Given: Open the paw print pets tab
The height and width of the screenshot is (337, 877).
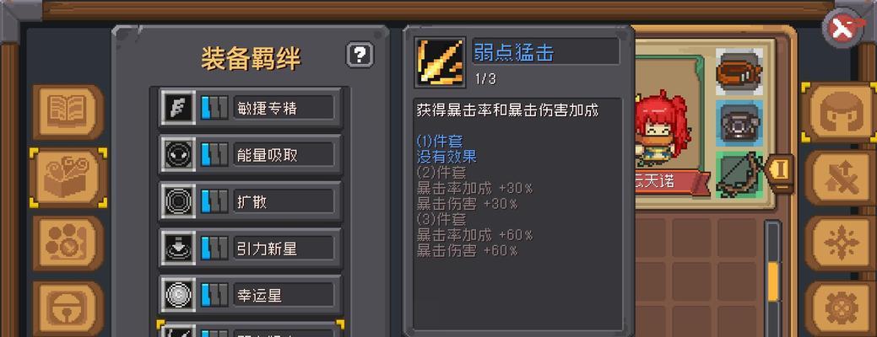Looking at the screenshot, I should [x=68, y=243].
